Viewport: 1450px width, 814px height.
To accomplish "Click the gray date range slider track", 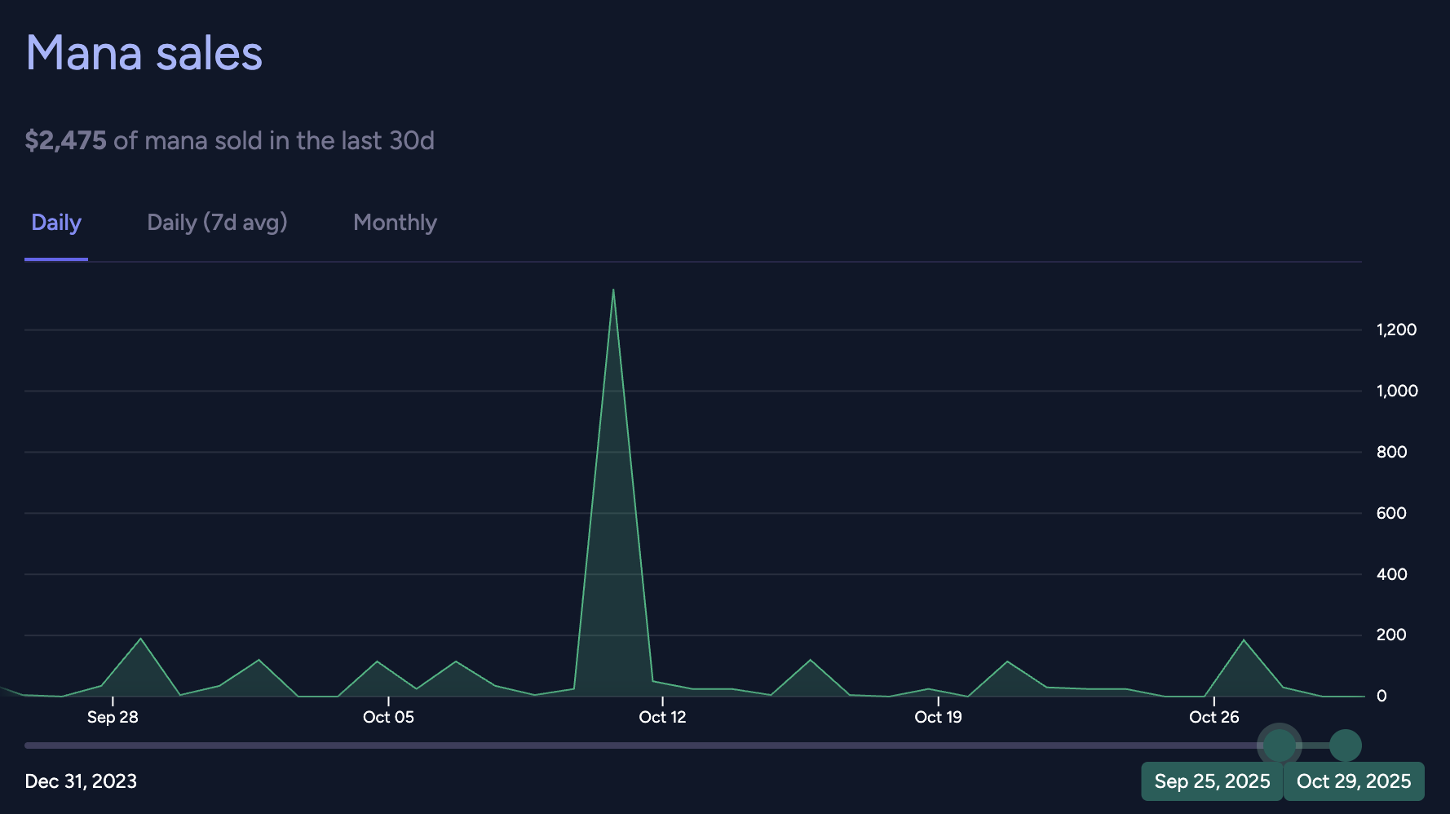I will pyautogui.click(x=636, y=745).
